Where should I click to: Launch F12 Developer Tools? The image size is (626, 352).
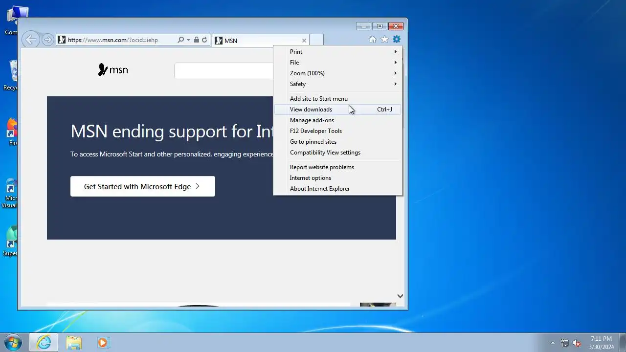pos(338,131)
